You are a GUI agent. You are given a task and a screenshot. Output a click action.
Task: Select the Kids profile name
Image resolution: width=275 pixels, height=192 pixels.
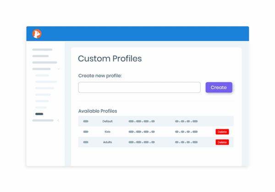[108, 132]
